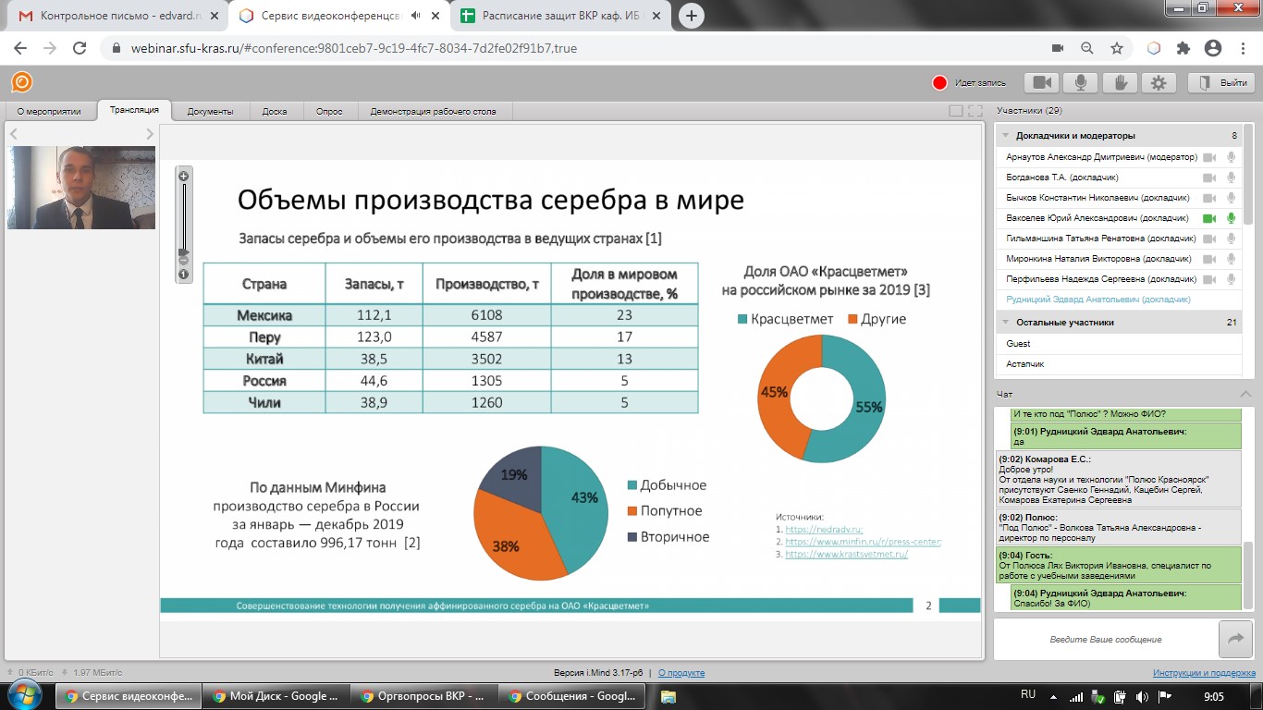Click the chat panel scrollbar
This screenshot has width=1263, height=710.
[1247, 575]
